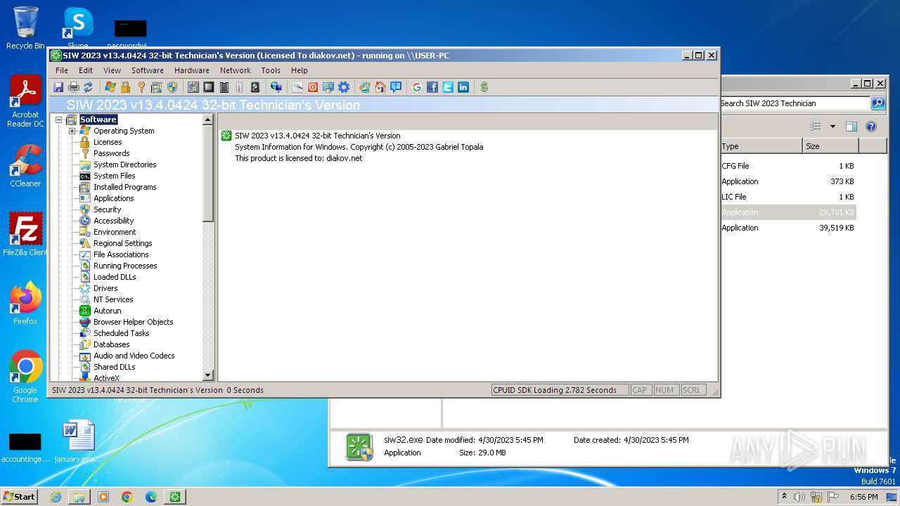
Task: Select Audio and Video Codecs item
Action: (134, 356)
